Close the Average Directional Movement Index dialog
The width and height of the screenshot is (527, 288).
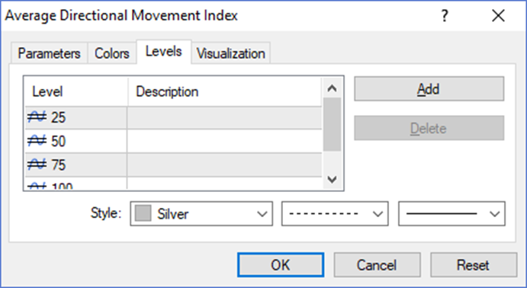[x=498, y=16]
